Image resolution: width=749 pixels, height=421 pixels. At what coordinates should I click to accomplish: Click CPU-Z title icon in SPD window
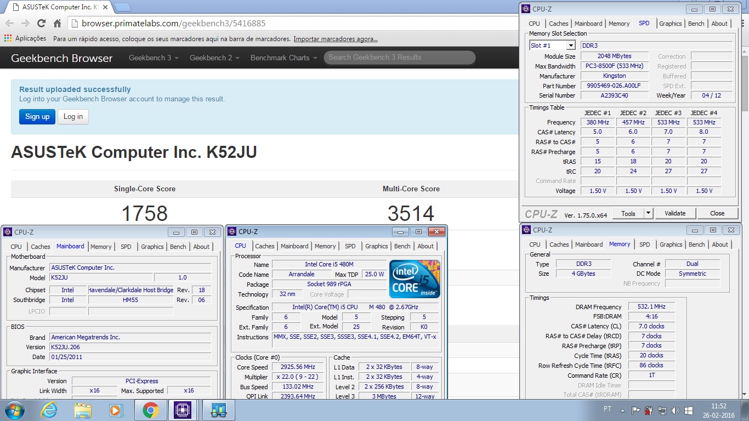click(x=526, y=9)
